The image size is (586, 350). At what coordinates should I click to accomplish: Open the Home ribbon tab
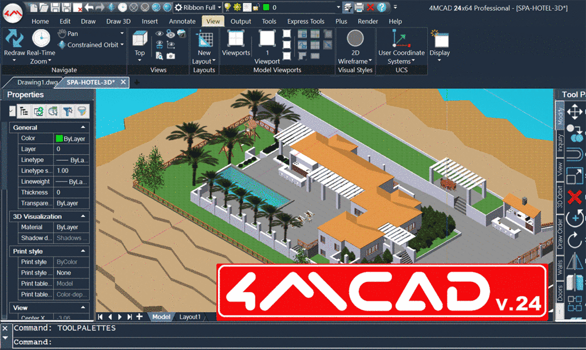pyautogui.click(x=40, y=21)
